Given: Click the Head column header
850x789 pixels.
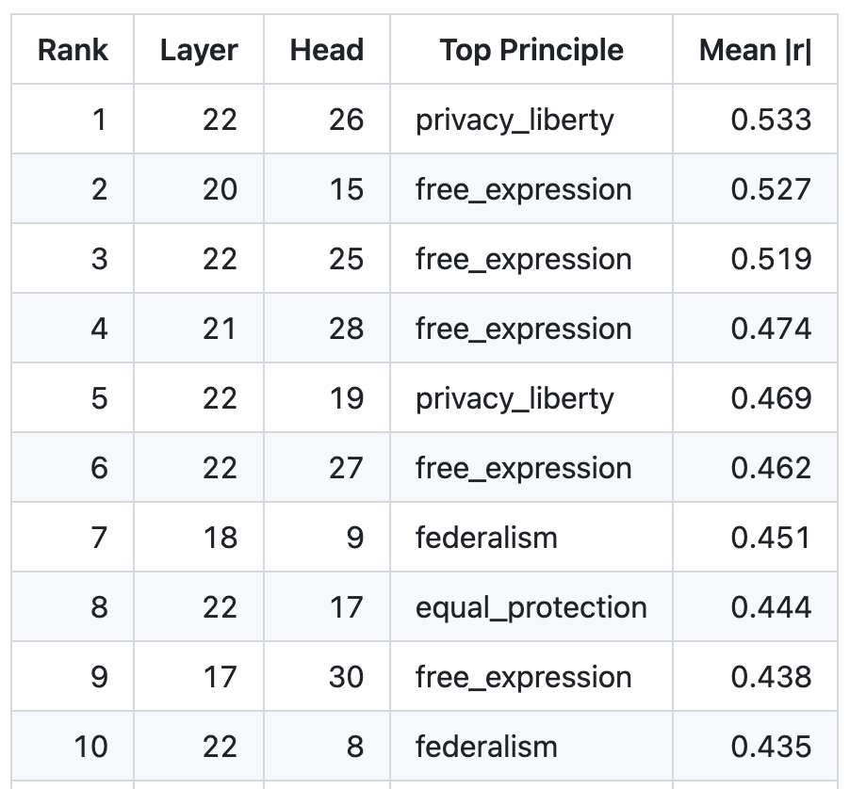Looking at the screenshot, I should point(327,50).
